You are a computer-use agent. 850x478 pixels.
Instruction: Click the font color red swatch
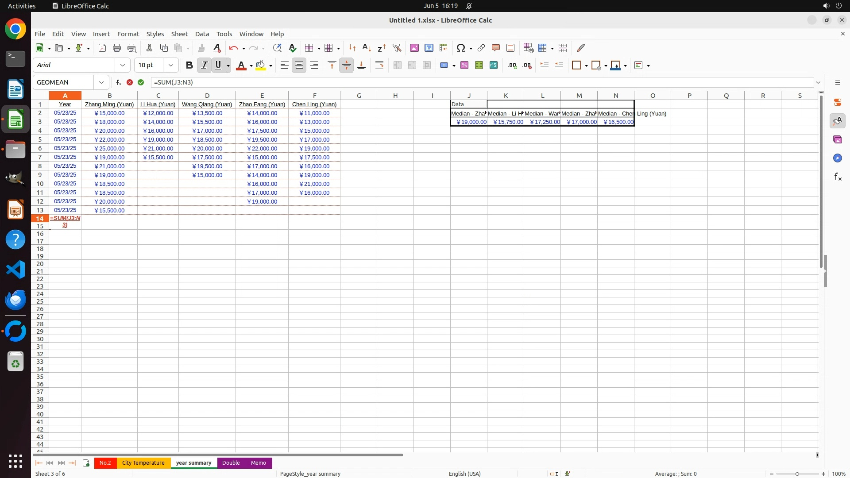tap(241, 66)
